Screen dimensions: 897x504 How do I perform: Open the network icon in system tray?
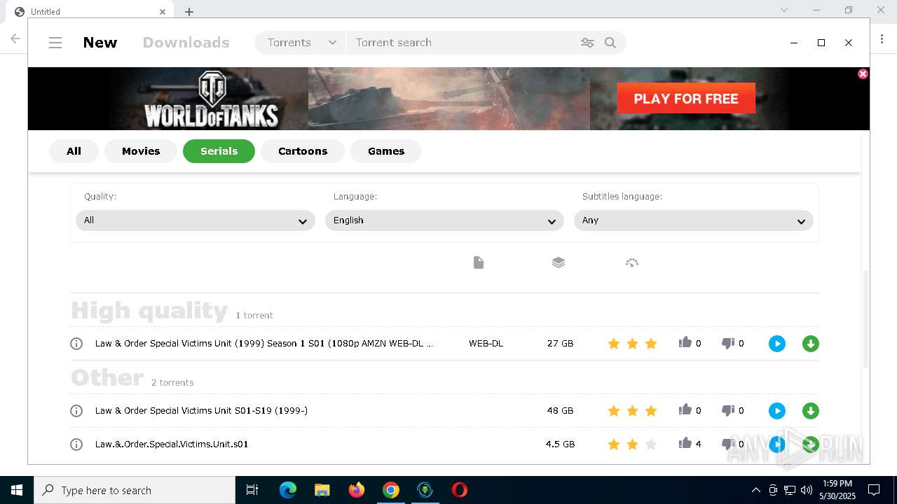790,490
